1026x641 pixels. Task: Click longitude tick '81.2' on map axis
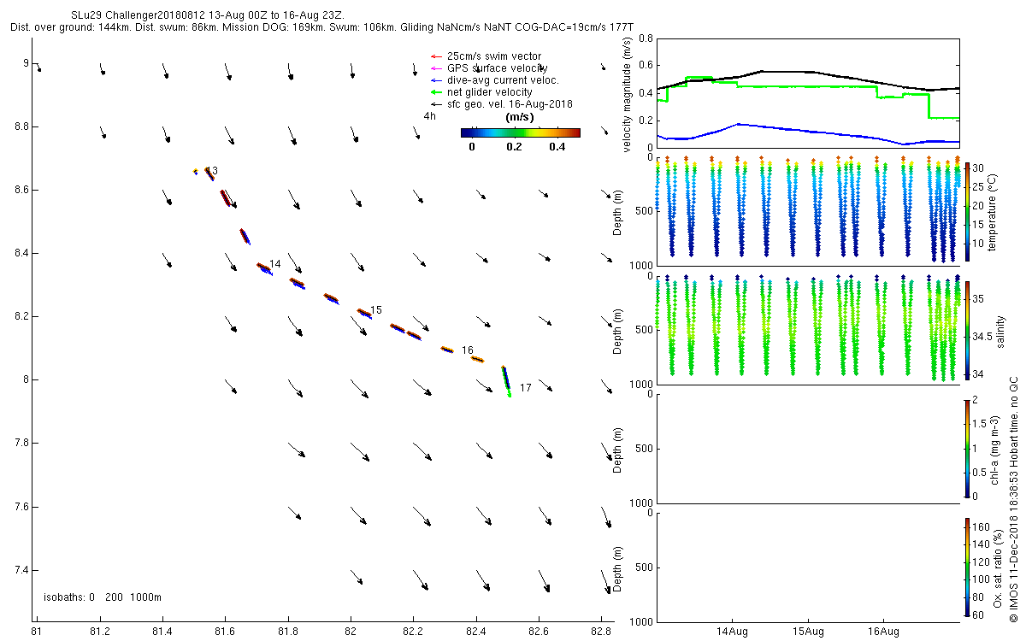point(99,632)
